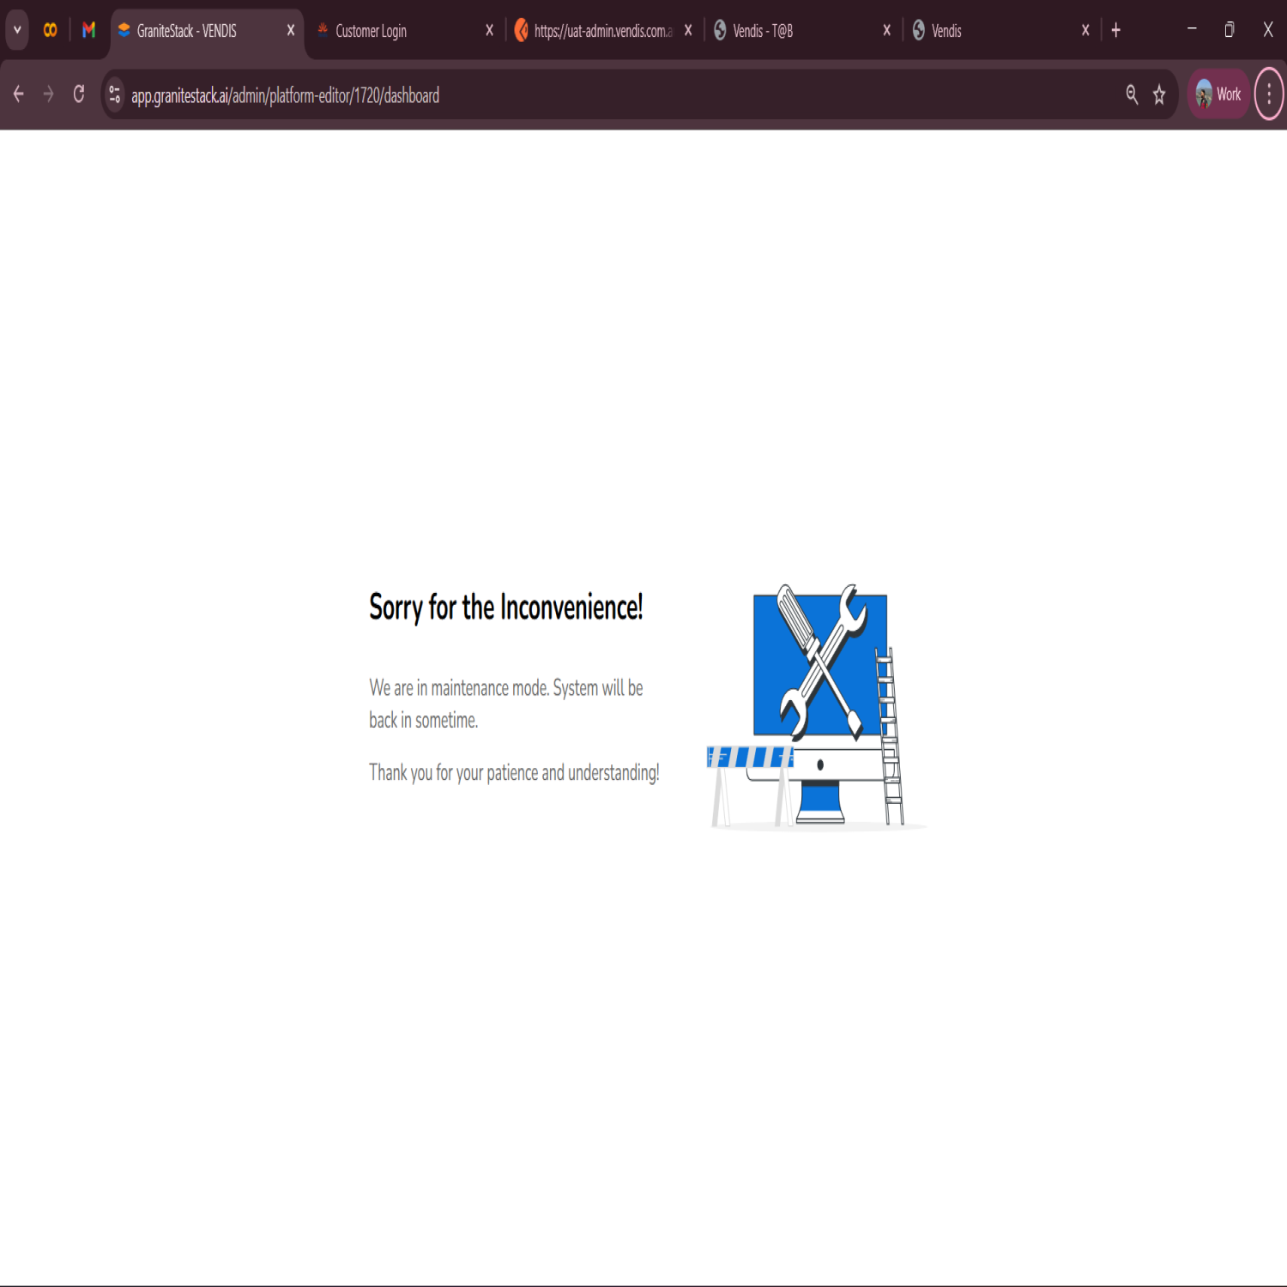Bookmark this page with the star icon

(x=1159, y=94)
